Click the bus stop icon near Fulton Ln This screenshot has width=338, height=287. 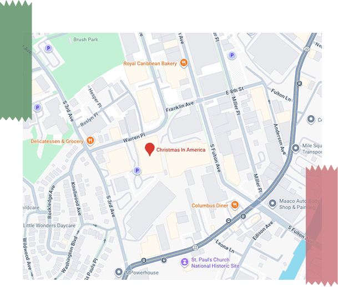coord(299,83)
